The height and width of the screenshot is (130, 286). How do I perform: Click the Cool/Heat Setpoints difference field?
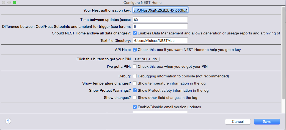160,26
